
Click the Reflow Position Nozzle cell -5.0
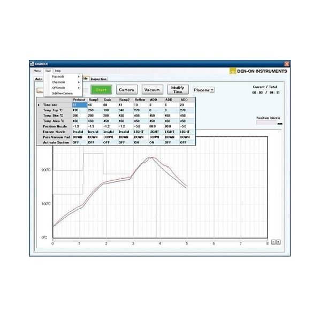coord(141,126)
